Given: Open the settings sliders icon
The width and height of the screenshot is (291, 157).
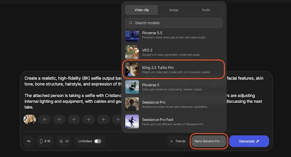Looking at the screenshot, I should tap(29, 141).
